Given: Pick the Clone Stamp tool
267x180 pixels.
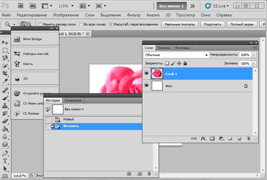Looking at the screenshot, I should point(5,106).
